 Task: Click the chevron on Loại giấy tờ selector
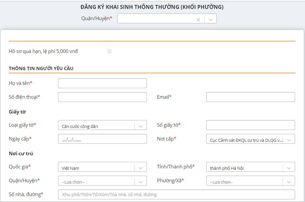141,125
